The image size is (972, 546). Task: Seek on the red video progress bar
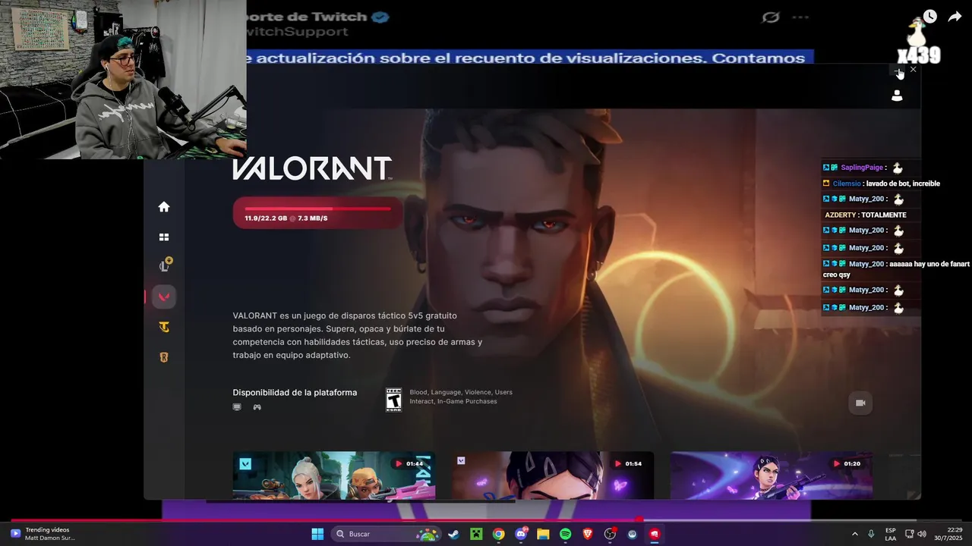tap(486, 520)
